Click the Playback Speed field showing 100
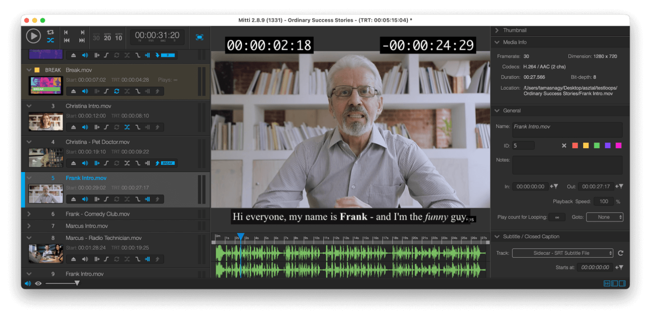 click(x=604, y=202)
